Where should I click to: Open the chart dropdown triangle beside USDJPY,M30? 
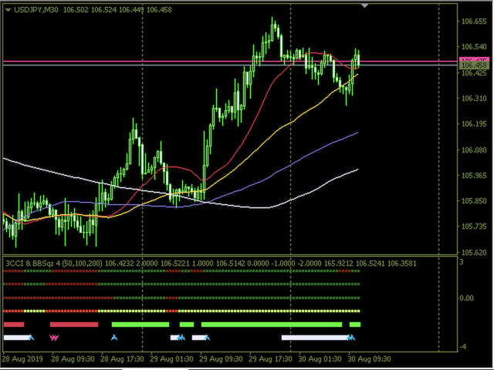8,10
